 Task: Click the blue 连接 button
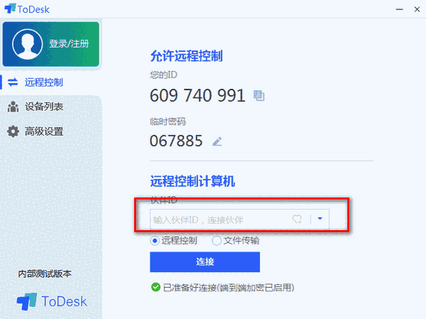tap(205, 262)
